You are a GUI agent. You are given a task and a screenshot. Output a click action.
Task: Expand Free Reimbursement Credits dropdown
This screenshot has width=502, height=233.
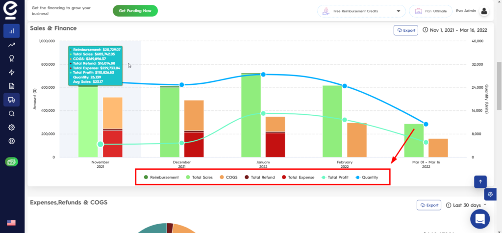click(361, 11)
